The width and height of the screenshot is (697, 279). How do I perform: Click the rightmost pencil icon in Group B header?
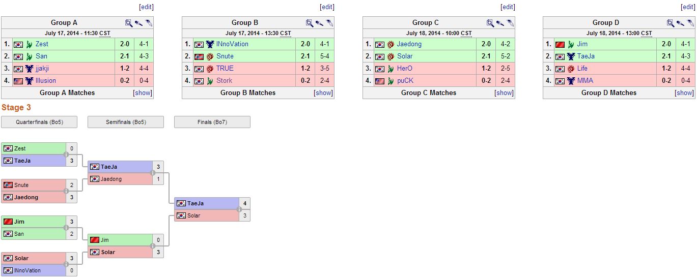point(329,23)
